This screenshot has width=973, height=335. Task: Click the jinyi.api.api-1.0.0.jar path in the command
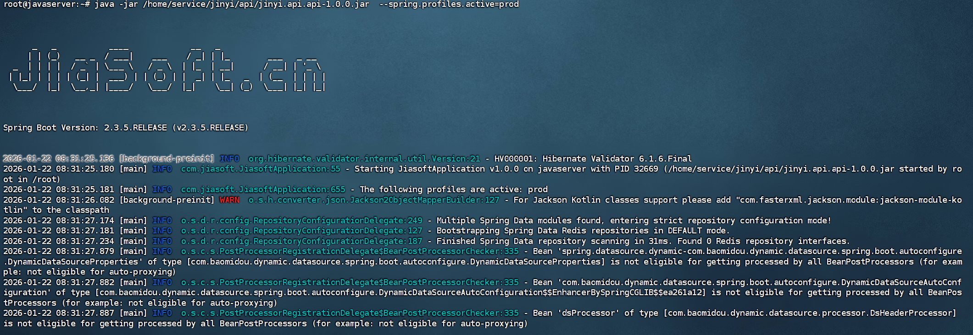(x=256, y=5)
